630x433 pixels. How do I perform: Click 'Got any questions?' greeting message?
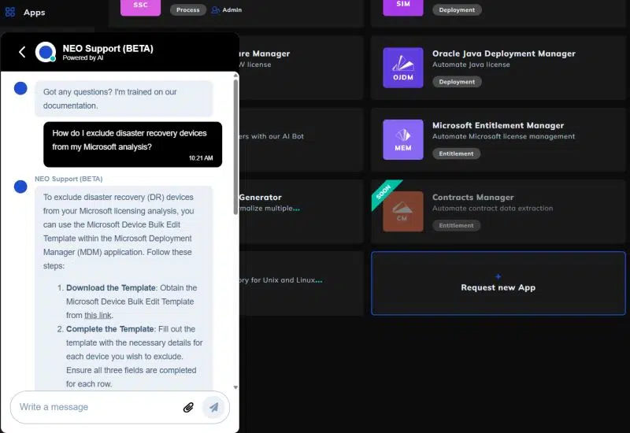(x=124, y=99)
